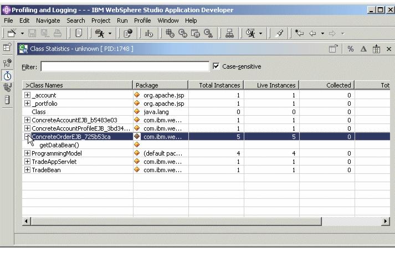The height and width of the screenshot is (253, 395).
Task: Click the New wizard toolbar icon
Action: pos(12,33)
